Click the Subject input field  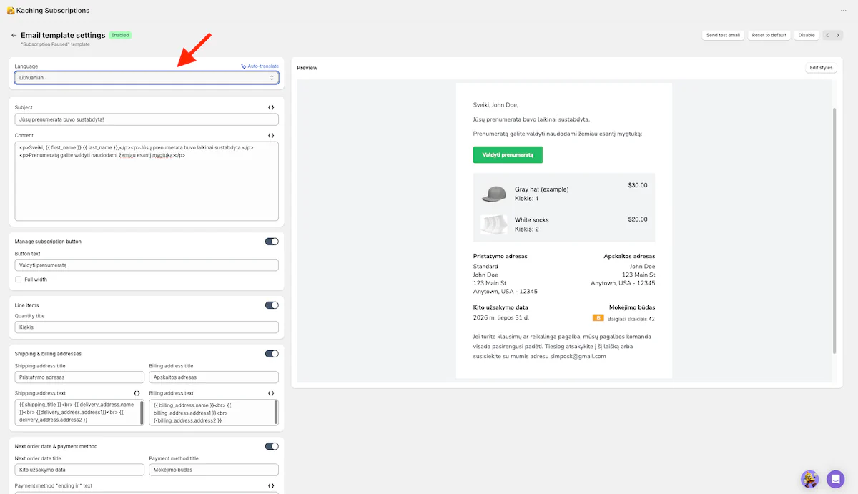pos(147,119)
